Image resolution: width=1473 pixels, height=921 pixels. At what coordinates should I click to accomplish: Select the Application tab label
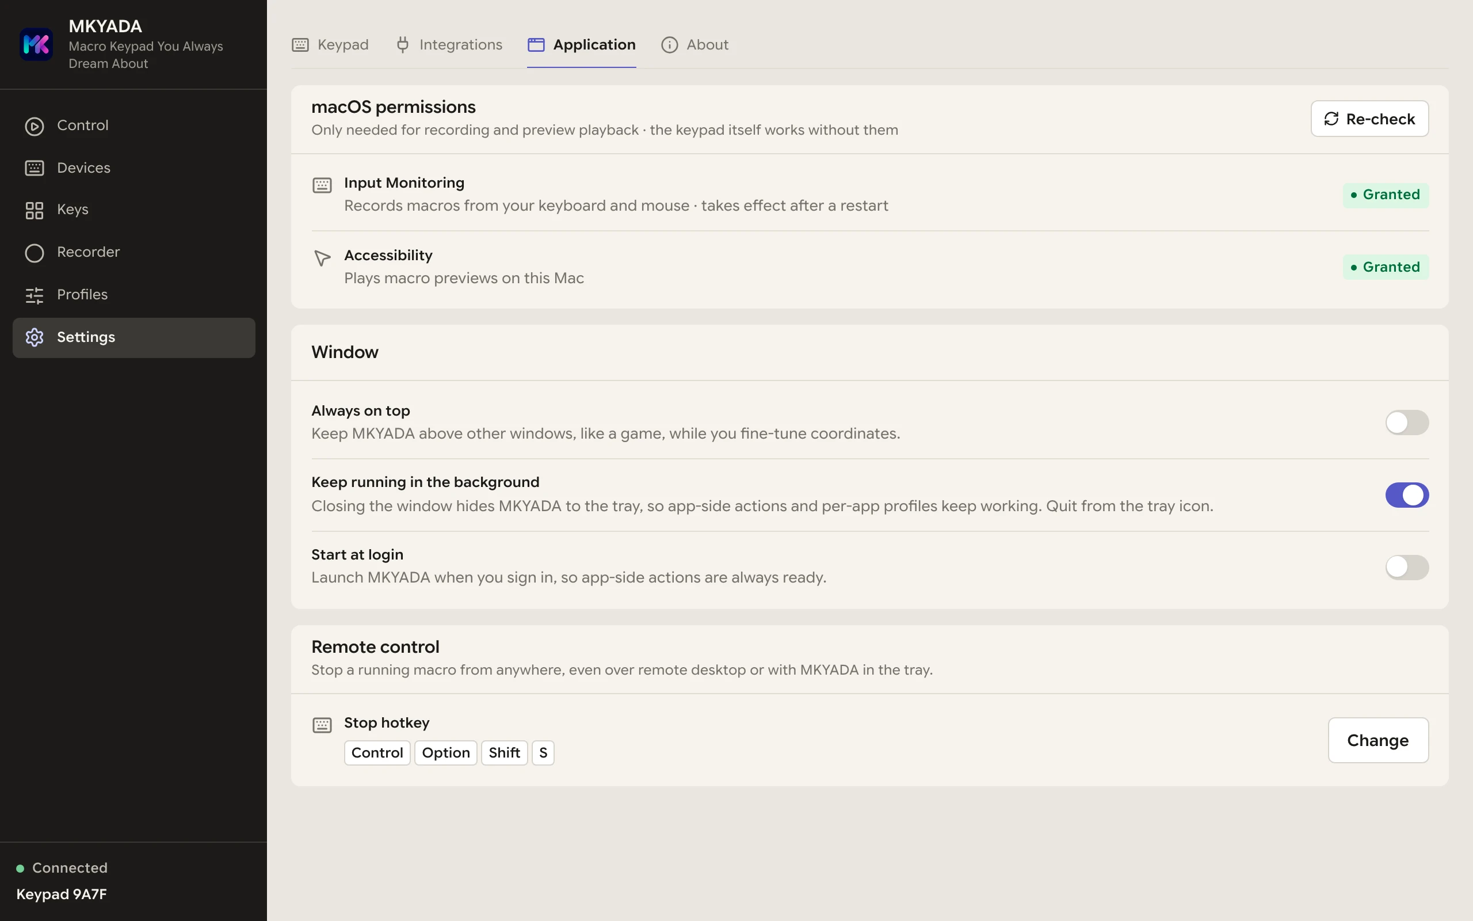coord(594,44)
